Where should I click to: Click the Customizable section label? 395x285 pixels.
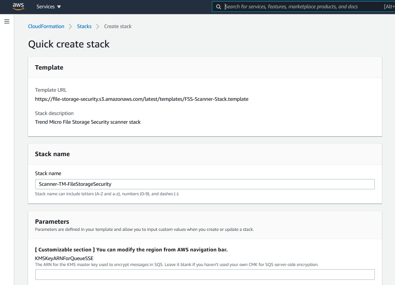click(x=131, y=250)
